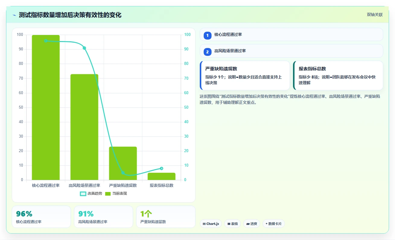395x240 pixels.
Task: Click x-axis label 核心流程通过率
Action: point(46,185)
